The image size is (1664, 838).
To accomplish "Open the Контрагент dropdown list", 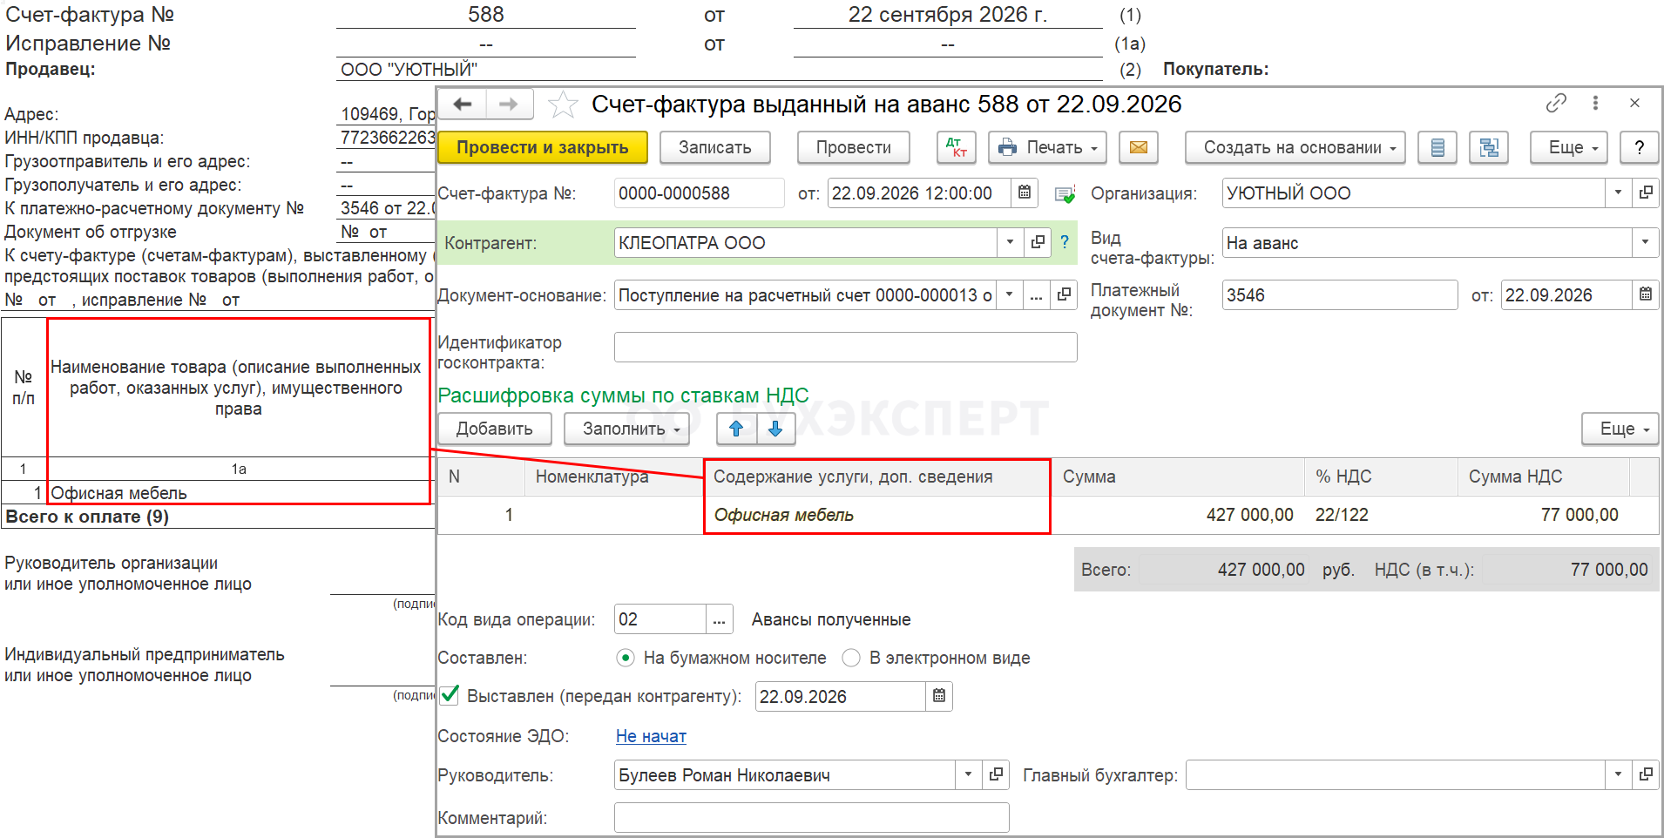I will click(x=1010, y=242).
